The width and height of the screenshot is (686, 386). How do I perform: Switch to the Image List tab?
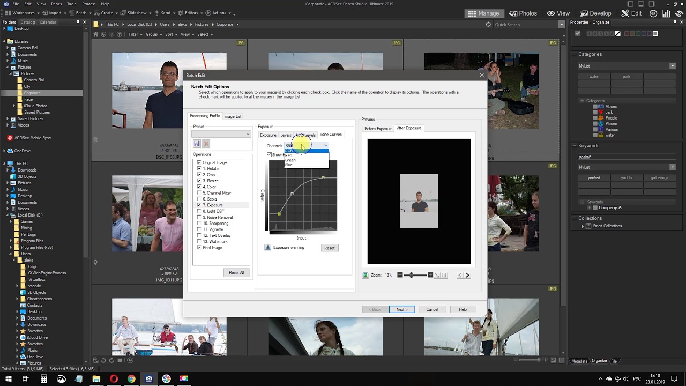tap(233, 116)
